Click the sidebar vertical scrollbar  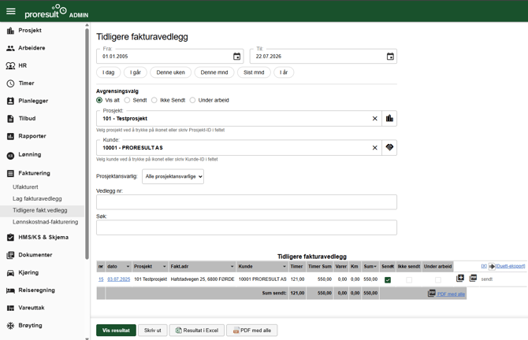(87, 143)
